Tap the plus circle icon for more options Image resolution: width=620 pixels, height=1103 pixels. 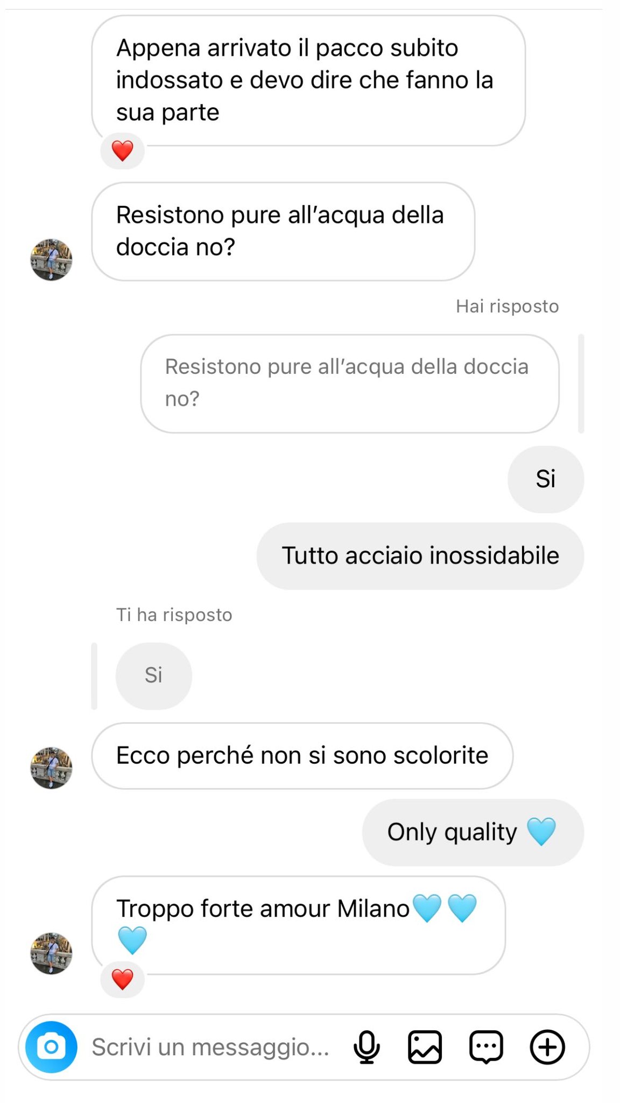tap(547, 1047)
